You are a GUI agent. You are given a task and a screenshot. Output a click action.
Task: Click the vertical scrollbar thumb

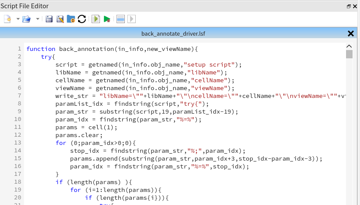pyautogui.click(x=349, y=54)
